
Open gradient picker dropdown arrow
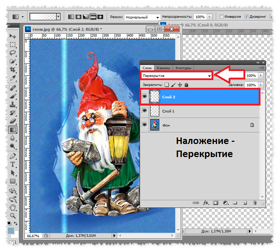point(58,17)
